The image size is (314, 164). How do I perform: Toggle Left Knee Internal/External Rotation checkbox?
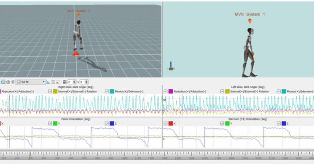(x=222, y=91)
